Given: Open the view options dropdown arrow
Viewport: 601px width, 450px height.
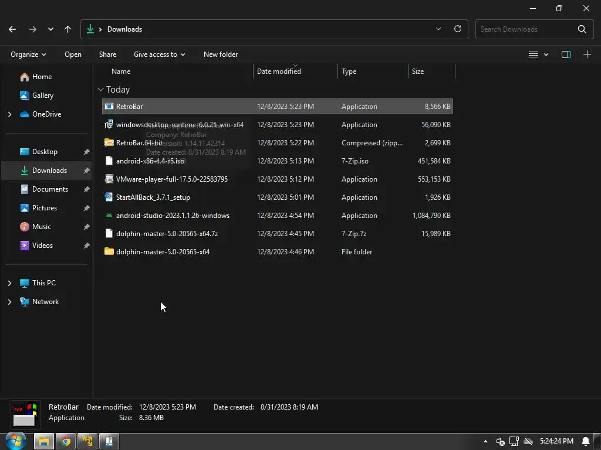Looking at the screenshot, I should 546,54.
